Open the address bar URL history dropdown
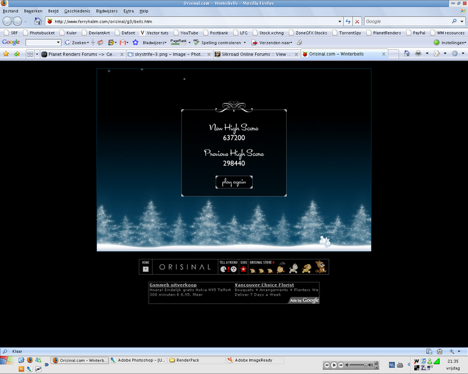Screen dimensions: 468x374 (340, 22)
